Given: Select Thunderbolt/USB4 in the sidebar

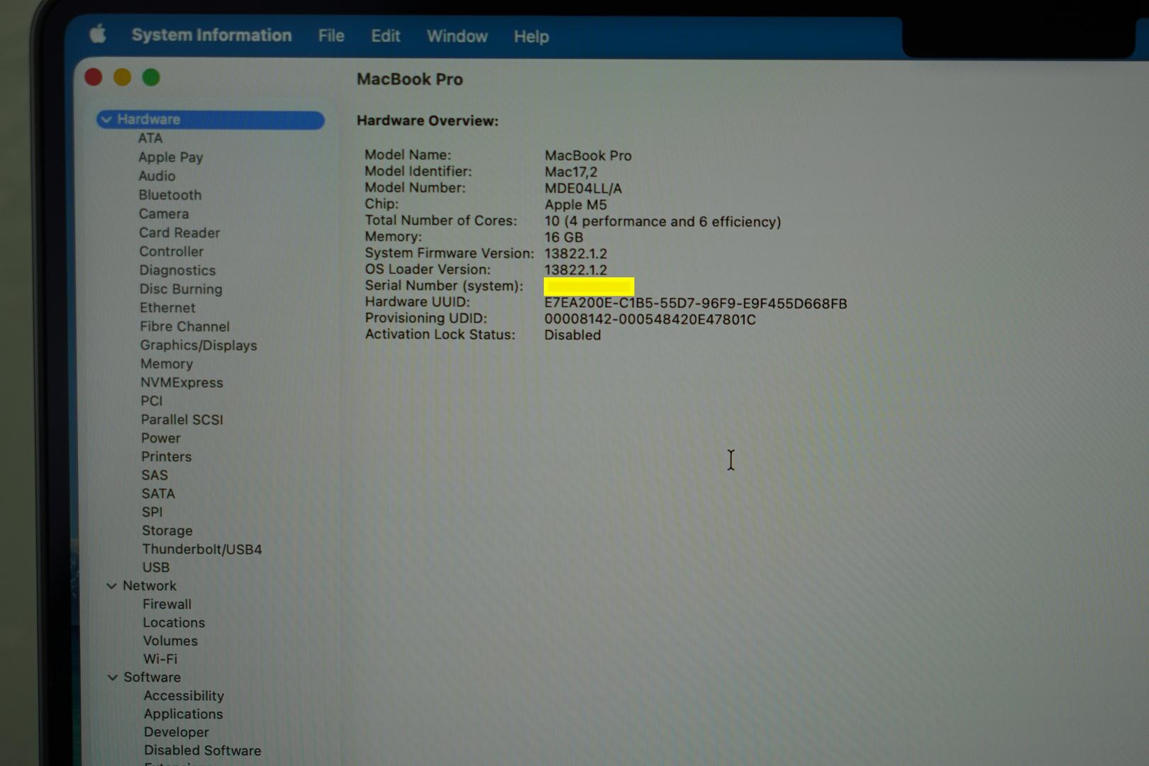Looking at the screenshot, I should (202, 549).
